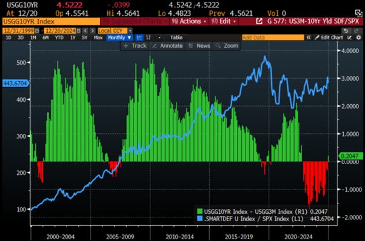Open chart settings gear icon
This screenshot has width=365, height=241.
click(359, 38)
